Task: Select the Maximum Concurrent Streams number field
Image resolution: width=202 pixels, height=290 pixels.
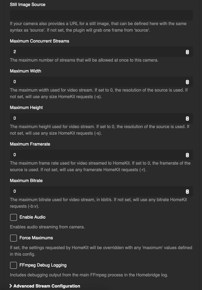Action: pyautogui.click(x=96, y=52)
